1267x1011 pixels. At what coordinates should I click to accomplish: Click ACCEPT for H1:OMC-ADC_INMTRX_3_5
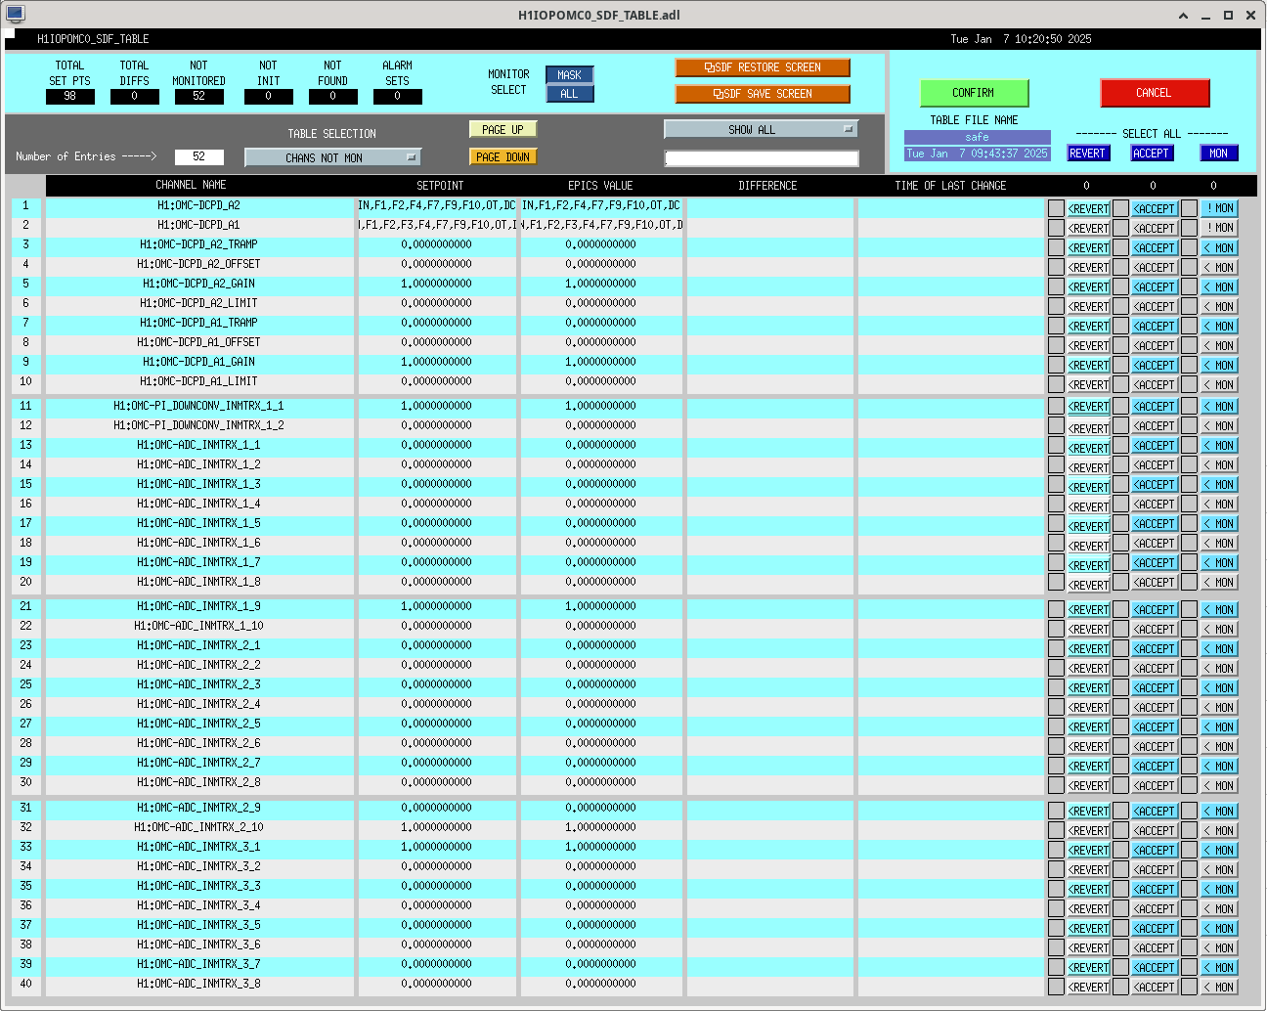click(x=1154, y=928)
